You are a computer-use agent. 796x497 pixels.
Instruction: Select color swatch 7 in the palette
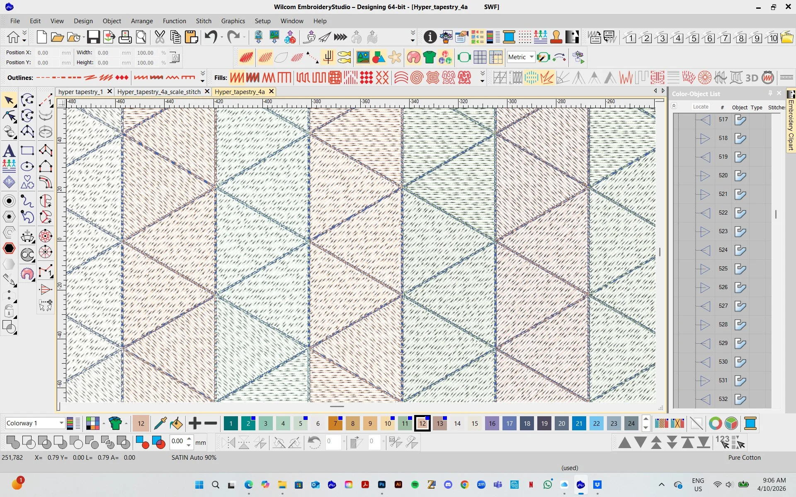(x=335, y=423)
